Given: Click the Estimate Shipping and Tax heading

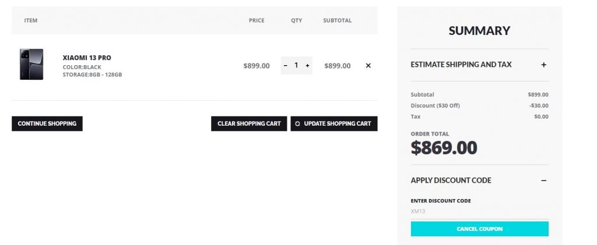Looking at the screenshot, I should [461, 65].
